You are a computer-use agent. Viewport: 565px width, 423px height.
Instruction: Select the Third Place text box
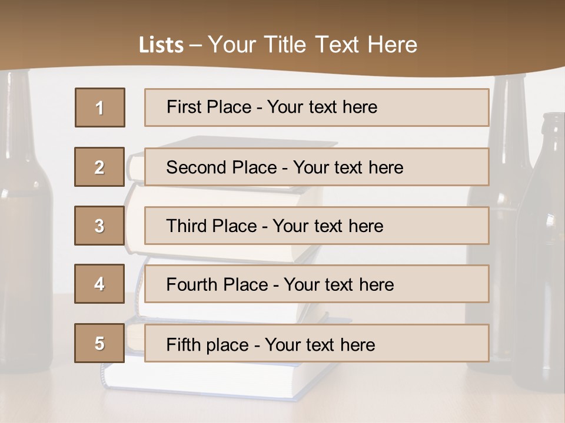317,226
